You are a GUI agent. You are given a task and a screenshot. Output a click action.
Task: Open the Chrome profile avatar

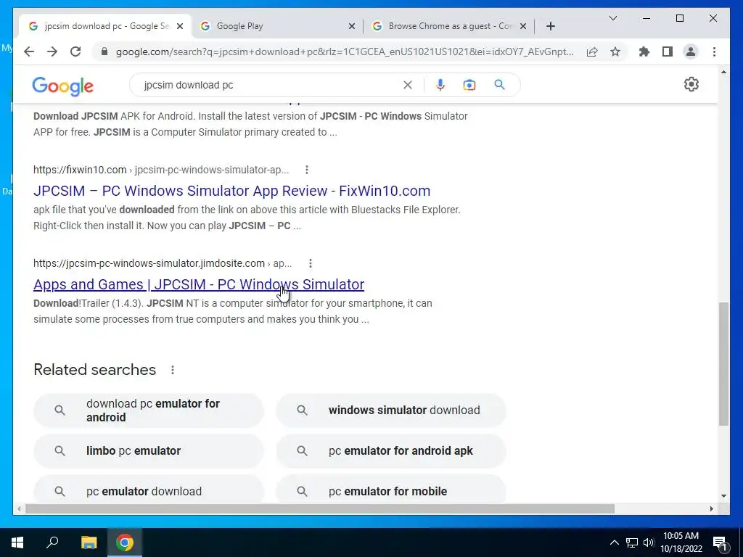pos(691,51)
